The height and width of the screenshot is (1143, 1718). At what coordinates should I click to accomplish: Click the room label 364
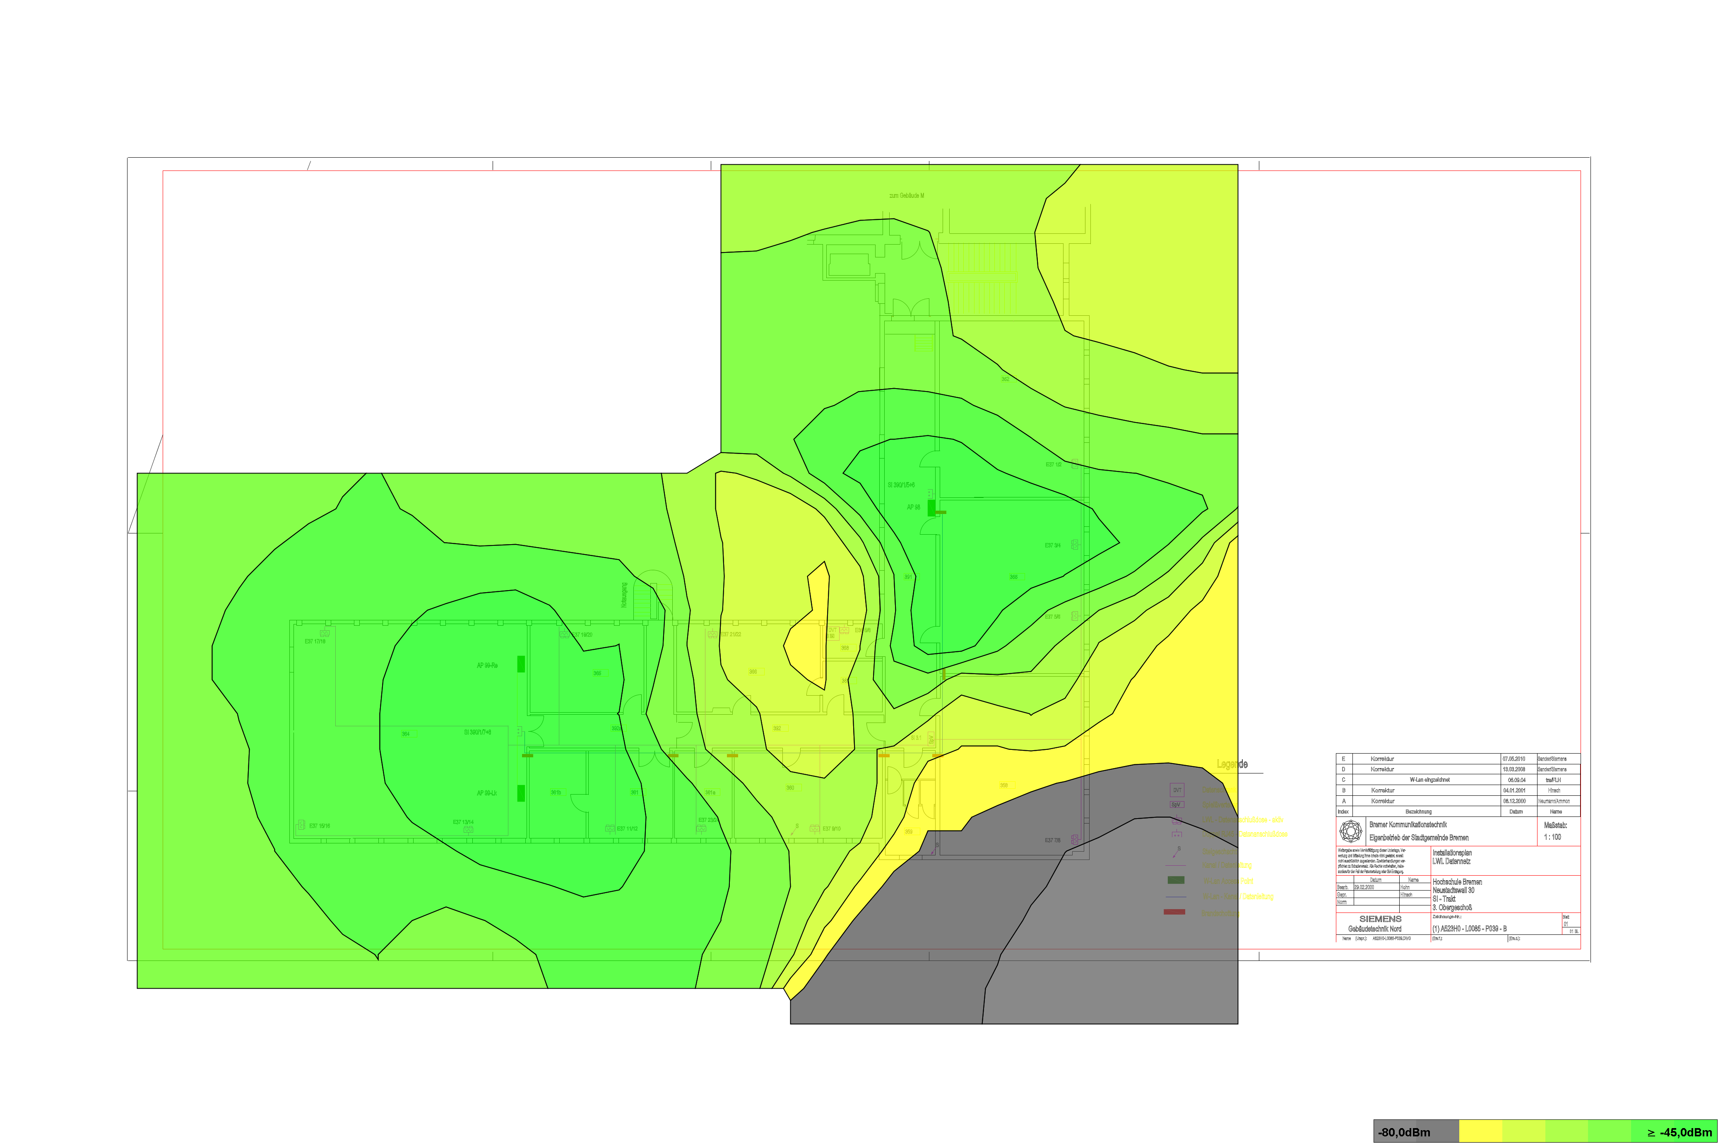pos(405,734)
